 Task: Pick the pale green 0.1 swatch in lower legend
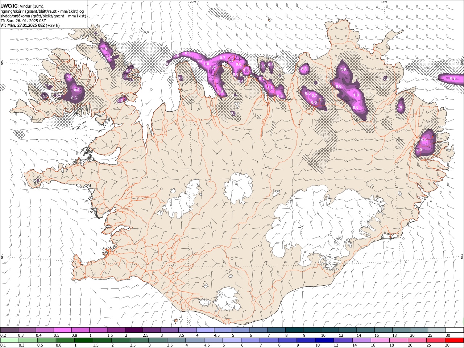9,340
